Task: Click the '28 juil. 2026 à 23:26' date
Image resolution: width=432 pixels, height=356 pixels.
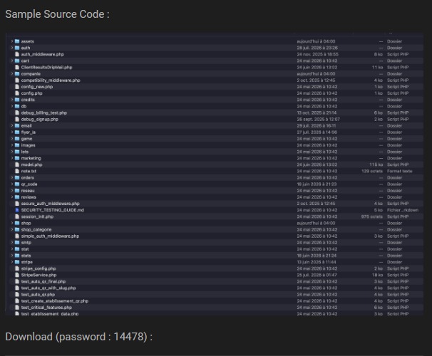Action: (x=317, y=48)
